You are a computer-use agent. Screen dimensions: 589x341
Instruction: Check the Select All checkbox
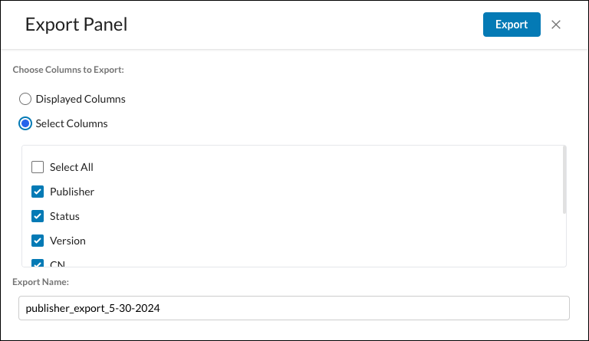click(x=38, y=167)
